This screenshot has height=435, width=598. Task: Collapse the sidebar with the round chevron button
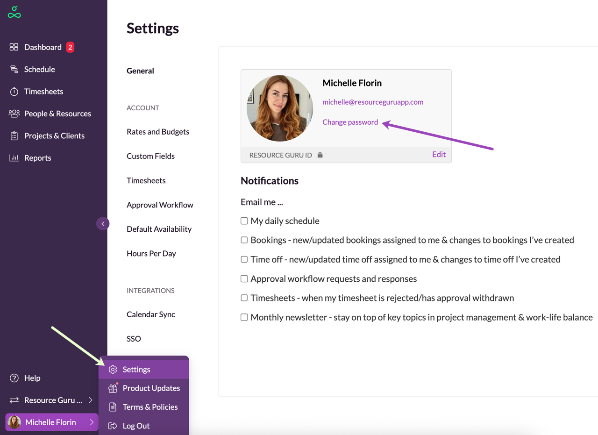pos(103,224)
